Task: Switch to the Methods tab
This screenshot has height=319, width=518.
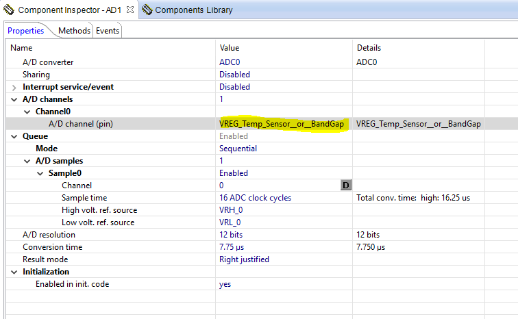Action: 74,31
